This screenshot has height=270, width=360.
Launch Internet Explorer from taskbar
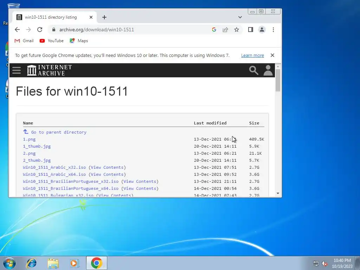point(31,263)
